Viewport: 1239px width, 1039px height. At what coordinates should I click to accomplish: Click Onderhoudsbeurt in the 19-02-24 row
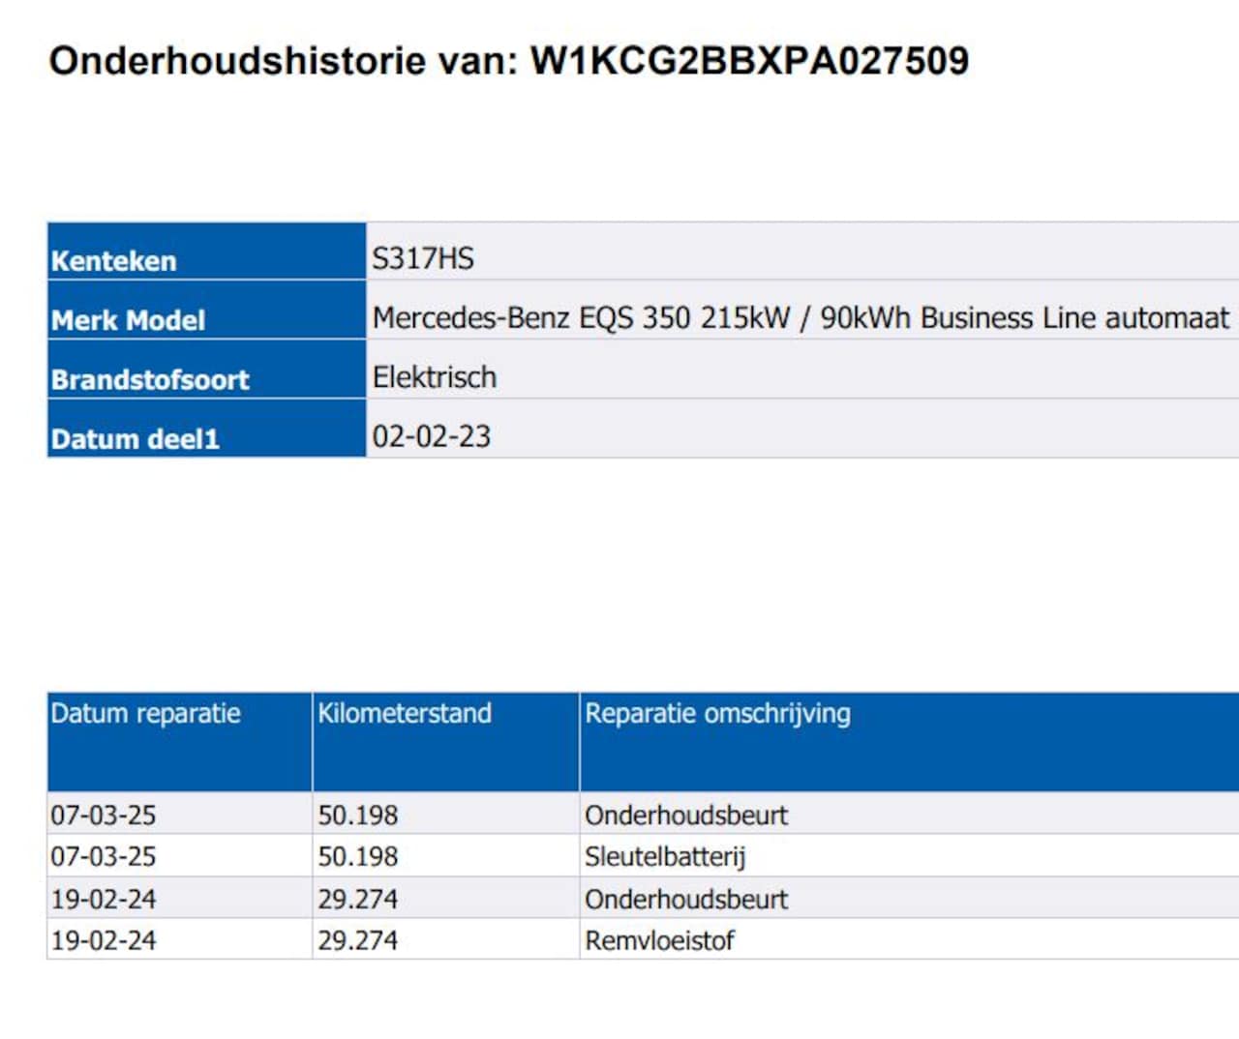[686, 900]
